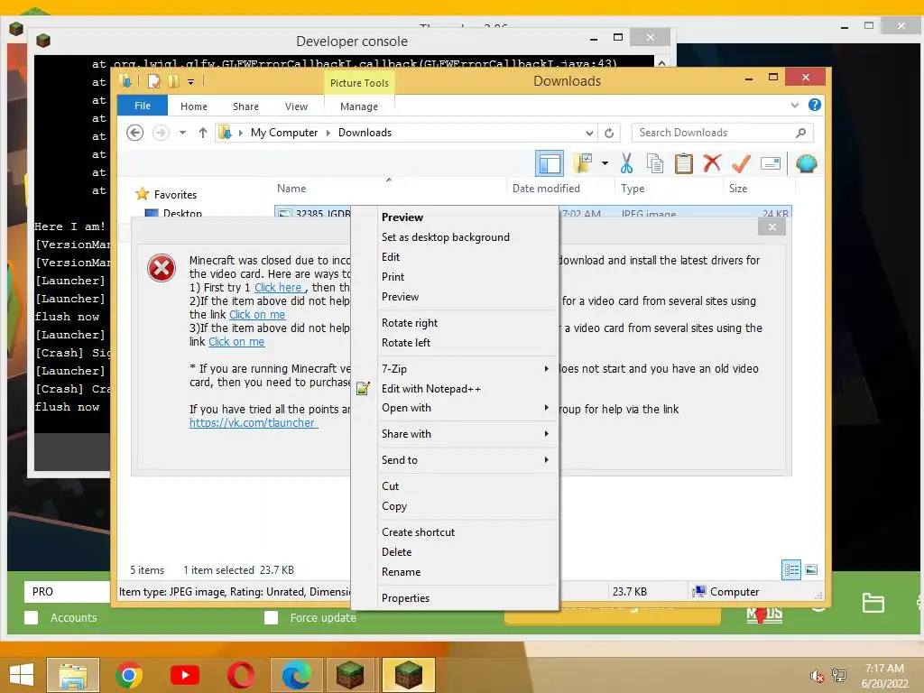Sort by the Type column header
This screenshot has height=693, width=924.
[x=633, y=188]
